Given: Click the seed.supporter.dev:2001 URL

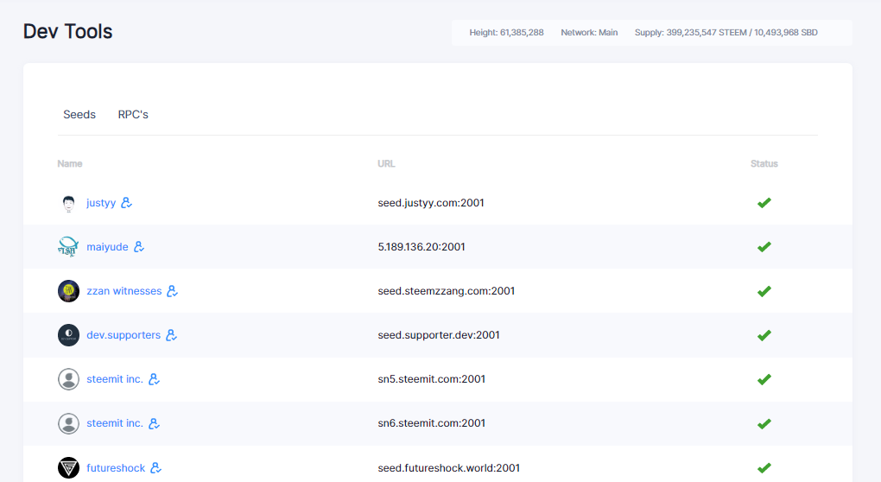Looking at the screenshot, I should coord(439,335).
